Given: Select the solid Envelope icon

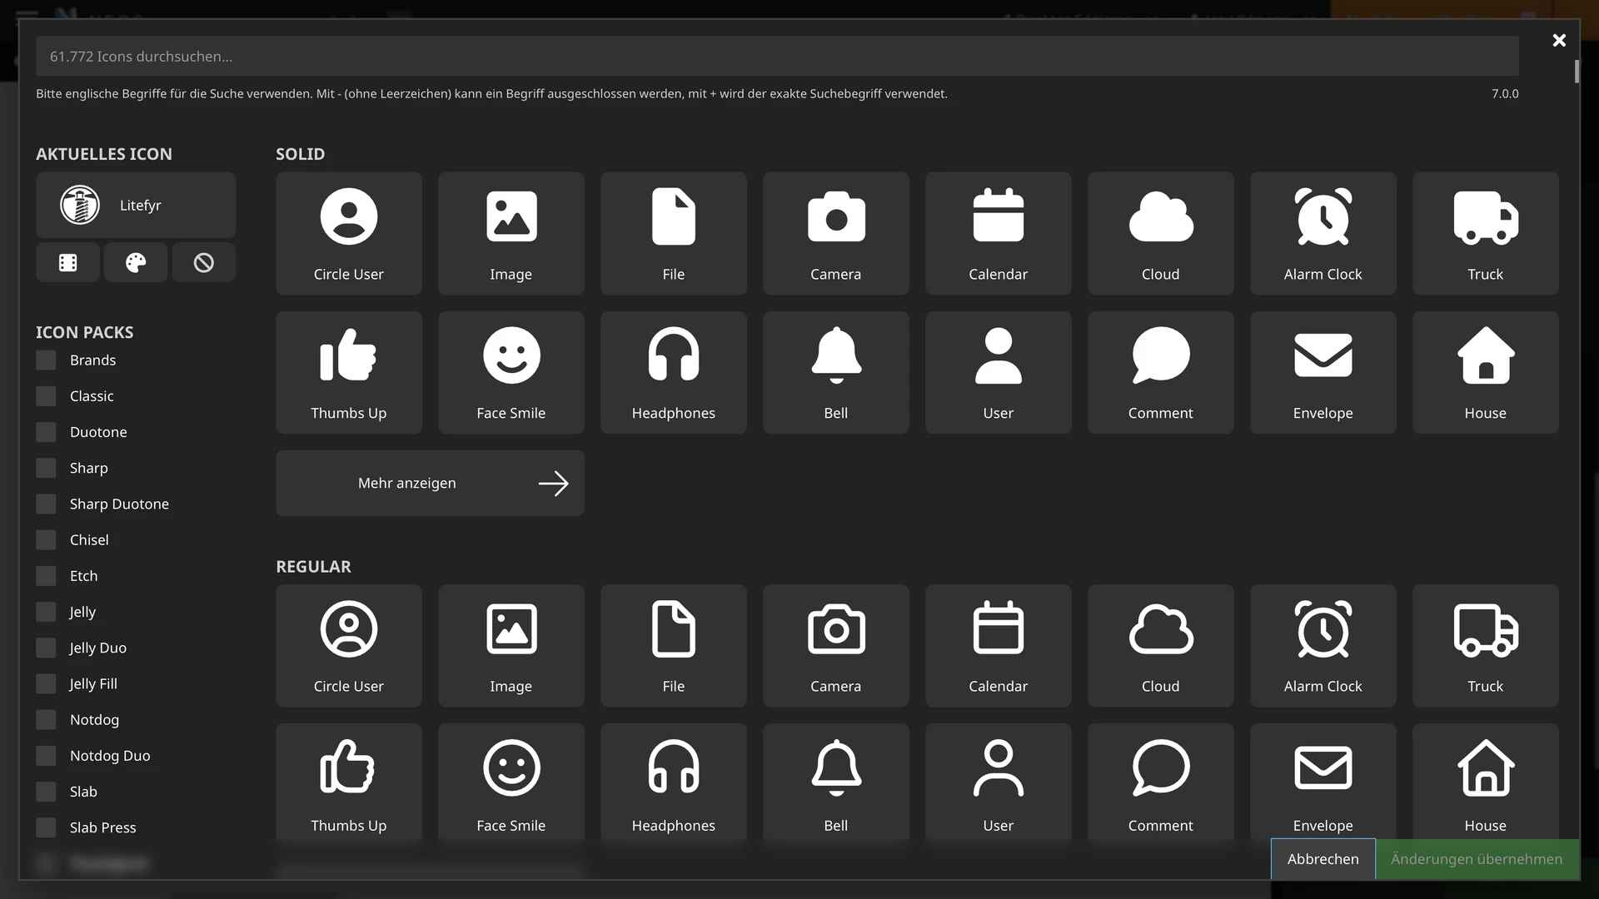Looking at the screenshot, I should [1323, 372].
